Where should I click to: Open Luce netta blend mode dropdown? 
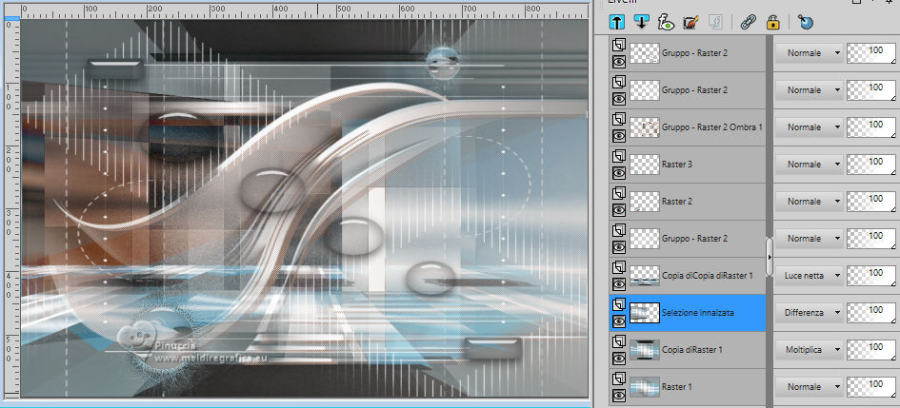(x=809, y=276)
